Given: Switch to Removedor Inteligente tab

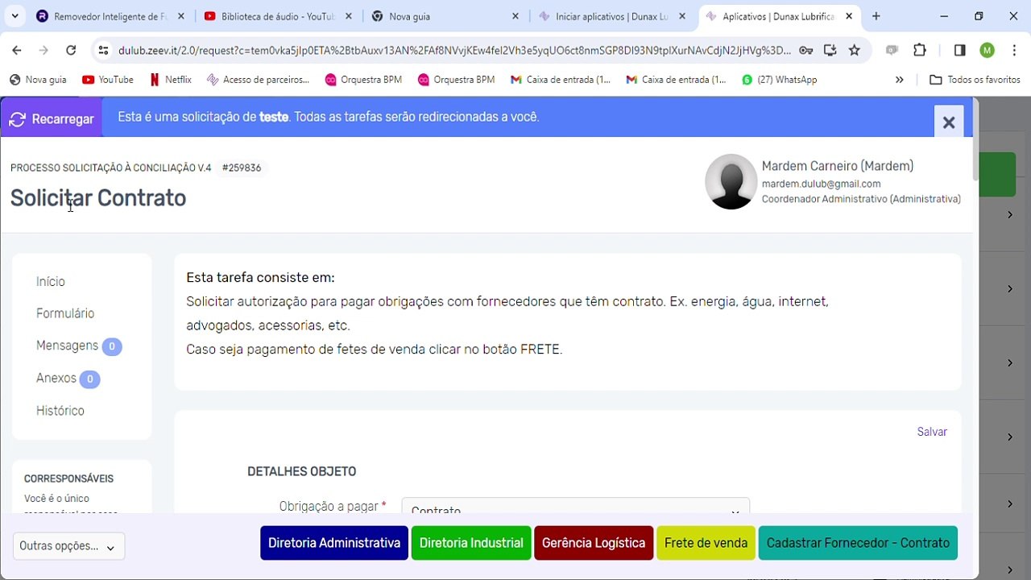Looking at the screenshot, I should [x=110, y=16].
